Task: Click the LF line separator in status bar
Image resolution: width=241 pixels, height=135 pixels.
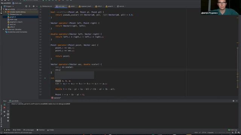Action: 200,132
